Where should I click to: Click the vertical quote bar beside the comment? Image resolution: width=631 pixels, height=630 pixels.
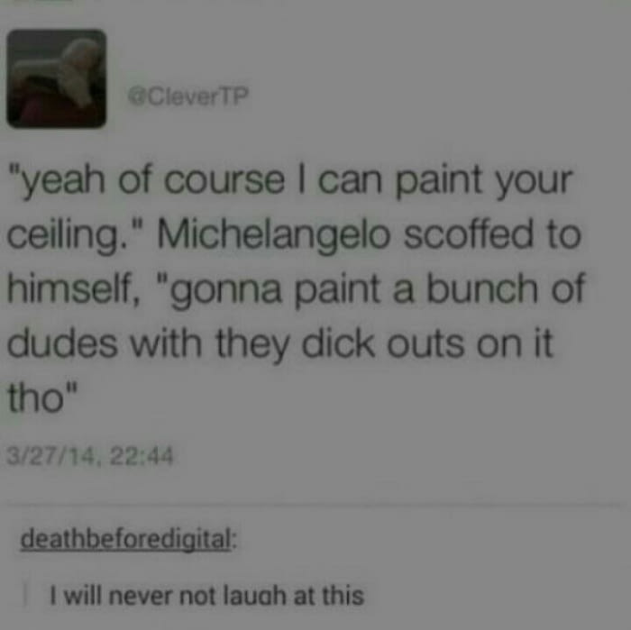(x=26, y=595)
